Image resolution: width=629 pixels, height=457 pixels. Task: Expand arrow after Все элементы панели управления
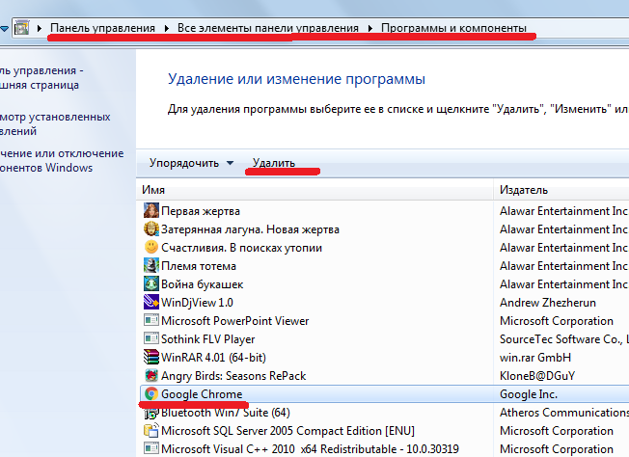(x=370, y=29)
